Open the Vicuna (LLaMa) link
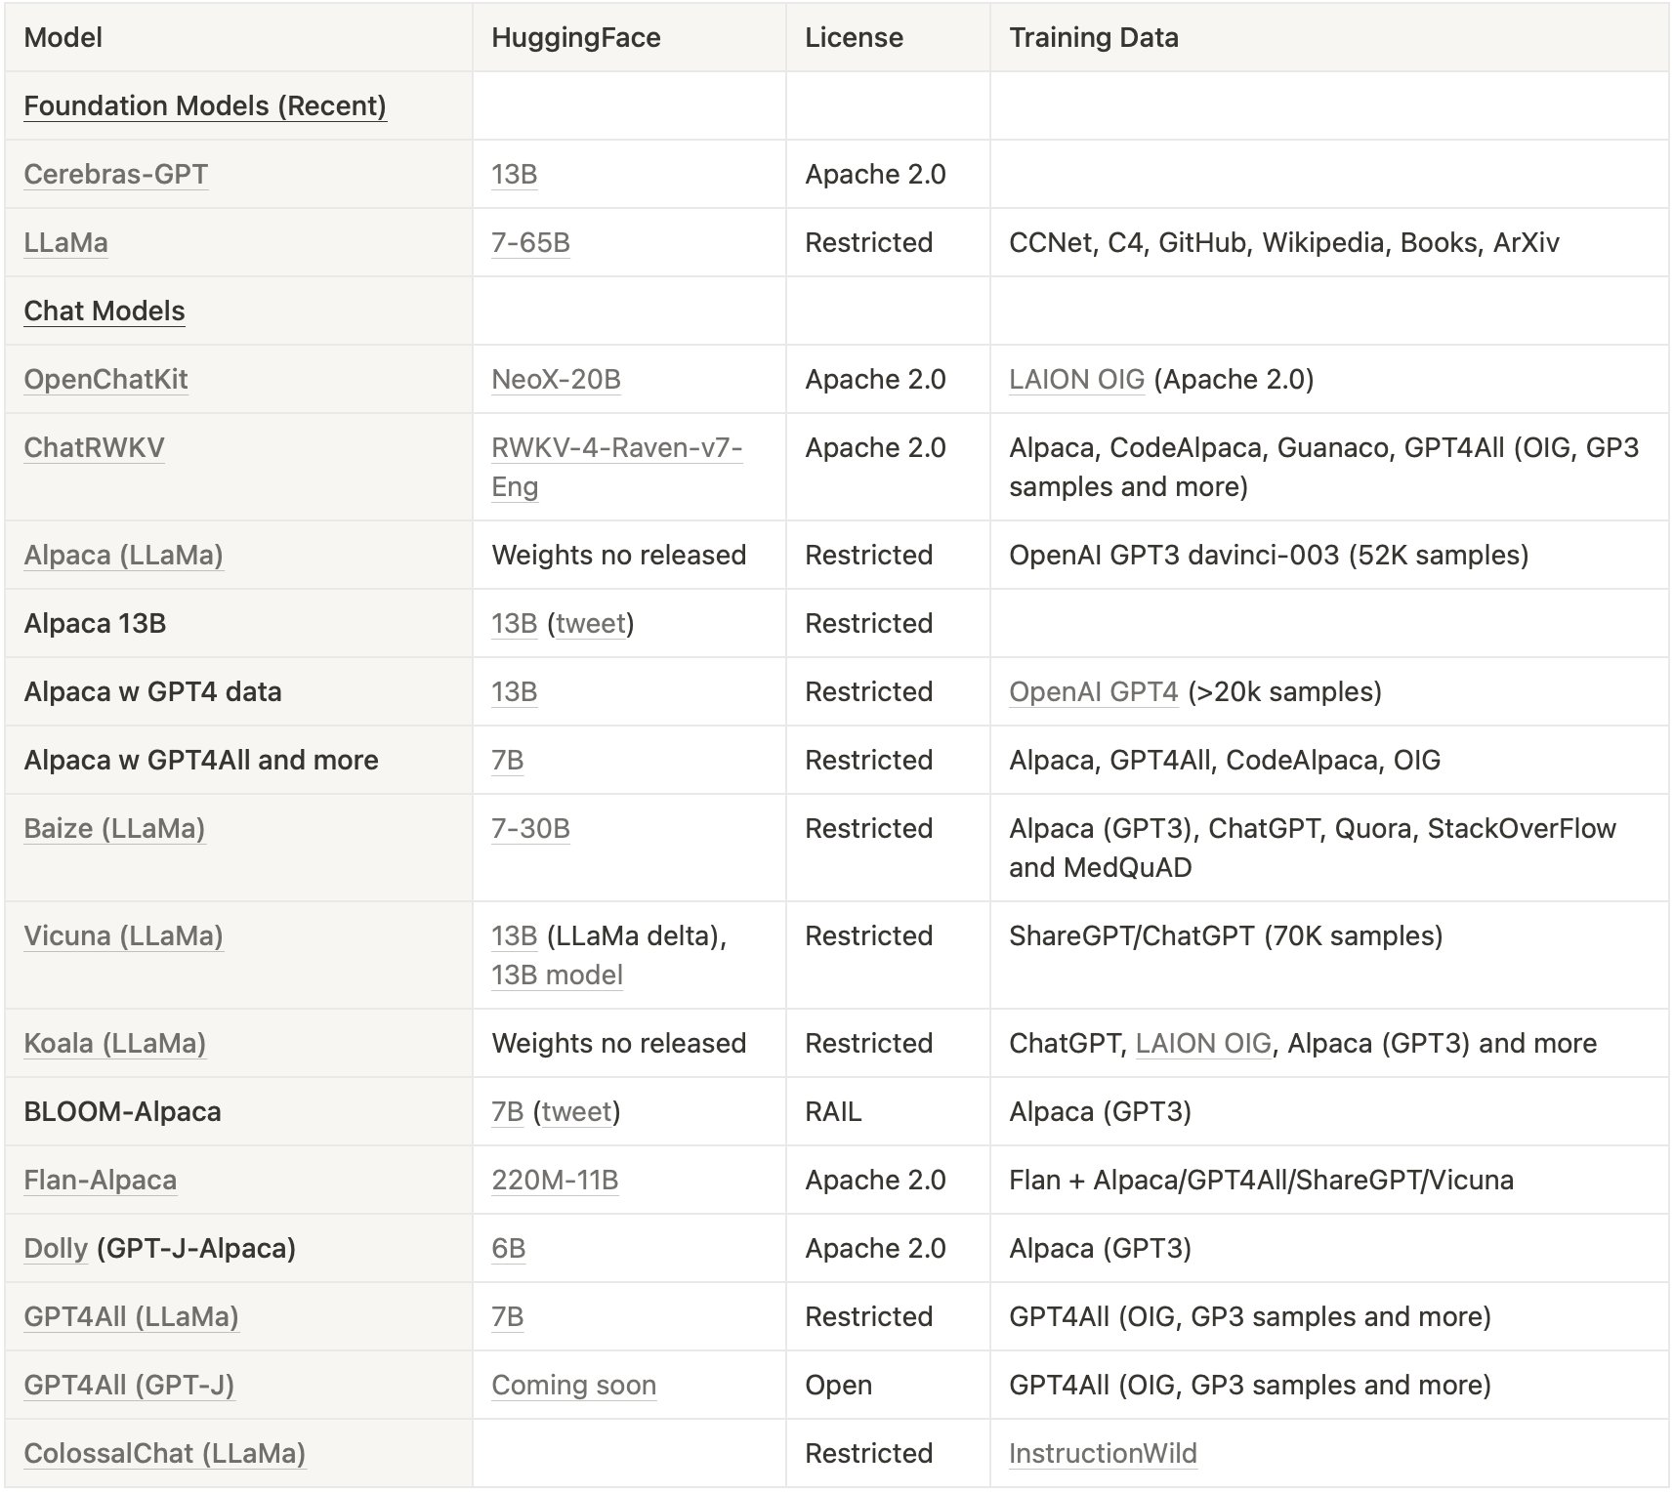Screen dimensions: 1674x1494 pos(123,935)
